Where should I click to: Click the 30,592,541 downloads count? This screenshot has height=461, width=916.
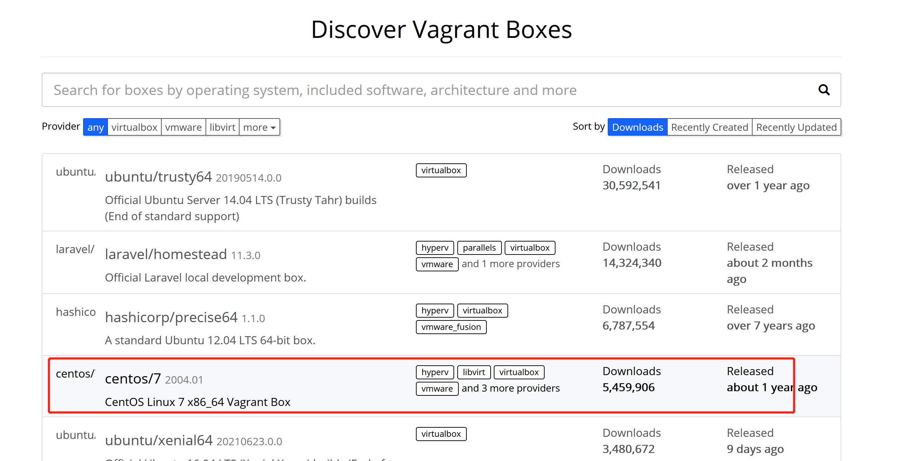point(631,185)
